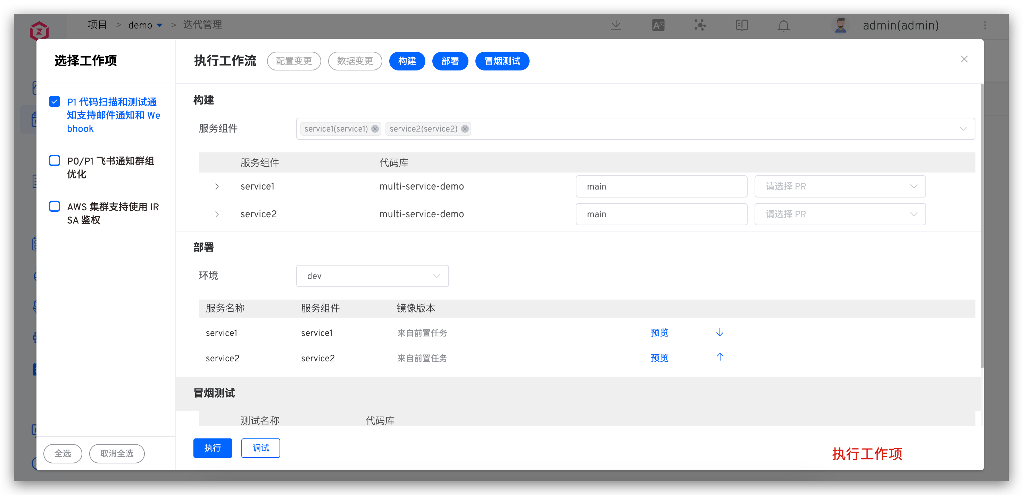This screenshot has height=495, width=1023.
Task: Remove service1 tag from service components
Action: 375,129
